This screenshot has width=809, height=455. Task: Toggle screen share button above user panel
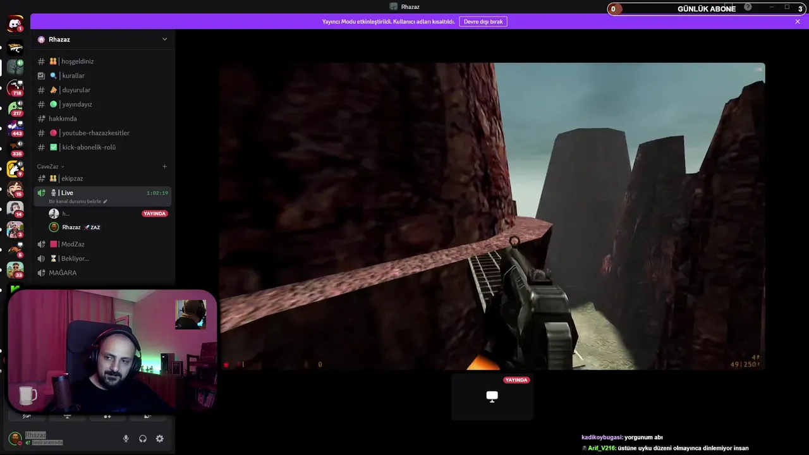[x=68, y=416]
